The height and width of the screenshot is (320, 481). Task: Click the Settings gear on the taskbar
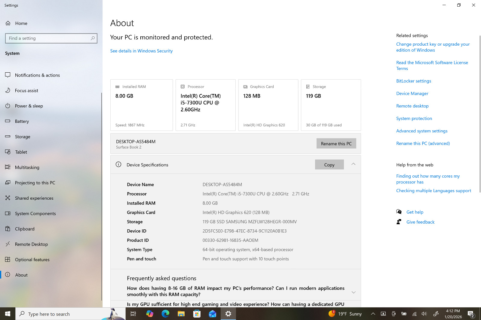228,314
